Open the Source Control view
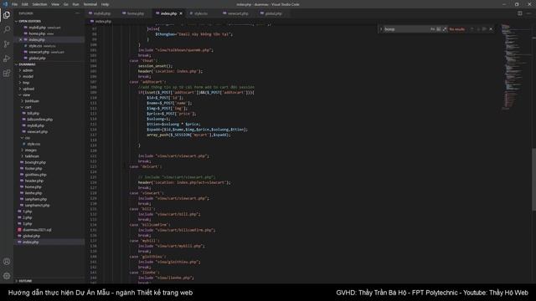Viewport: 536px width, 301px height. tap(7, 44)
